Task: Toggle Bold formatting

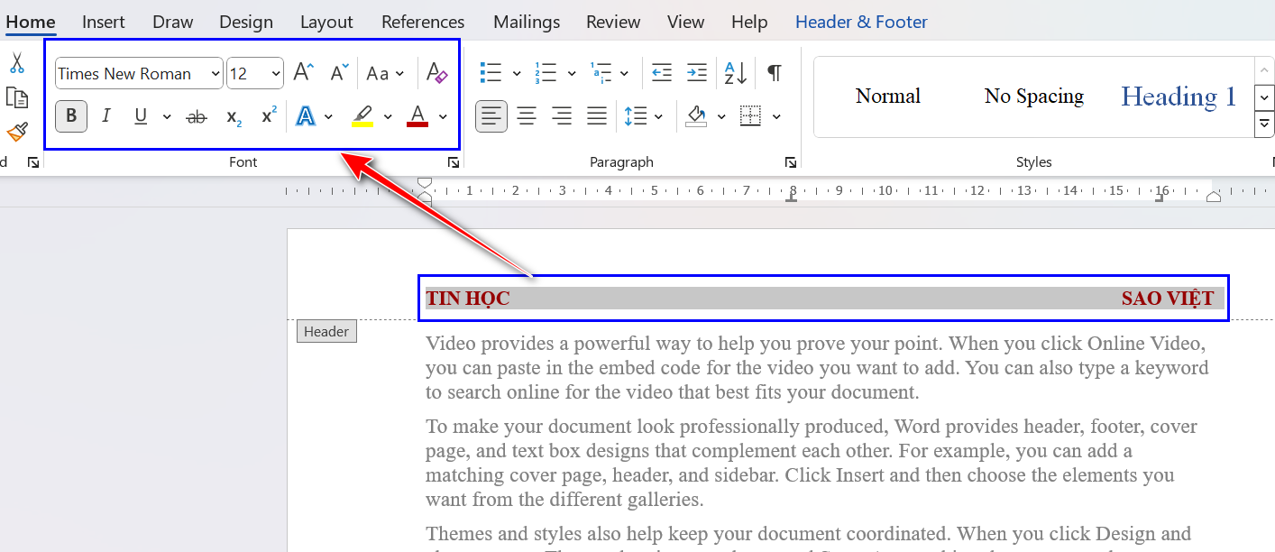Action: click(70, 115)
